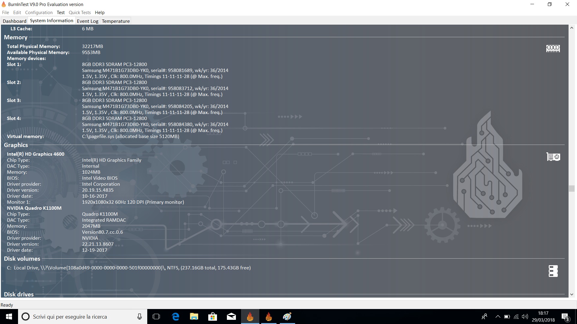Image resolution: width=577 pixels, height=324 pixels.
Task: Launch Microsoft Edge from taskbar
Action: tap(176, 316)
